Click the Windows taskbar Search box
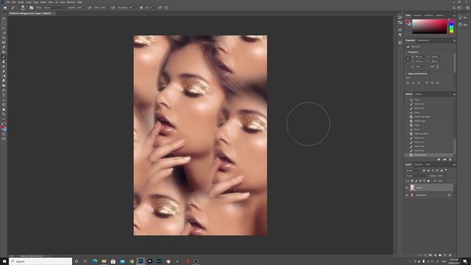The height and width of the screenshot is (265, 471). [40, 261]
